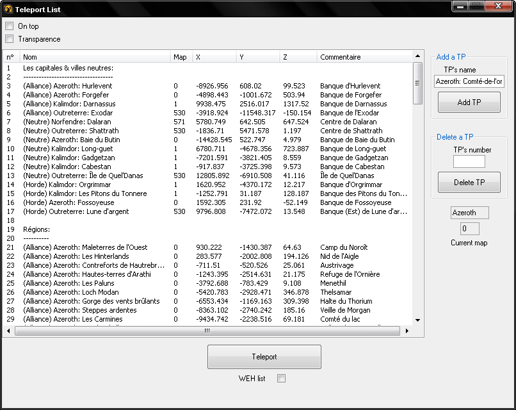
Task: Click the Régions: heading row
Action: (207, 229)
